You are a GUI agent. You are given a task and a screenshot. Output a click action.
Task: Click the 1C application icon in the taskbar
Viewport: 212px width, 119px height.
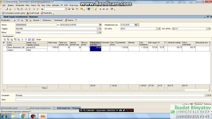coord(43,116)
